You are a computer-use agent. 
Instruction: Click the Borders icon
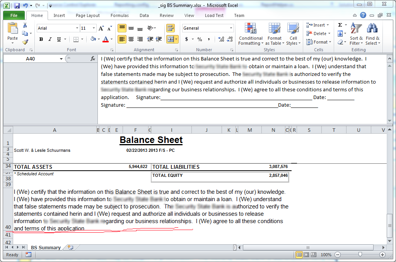(x=76, y=39)
